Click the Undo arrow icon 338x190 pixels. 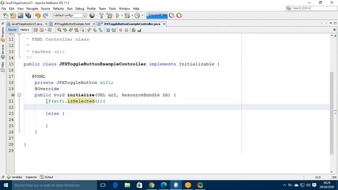(38, 15)
